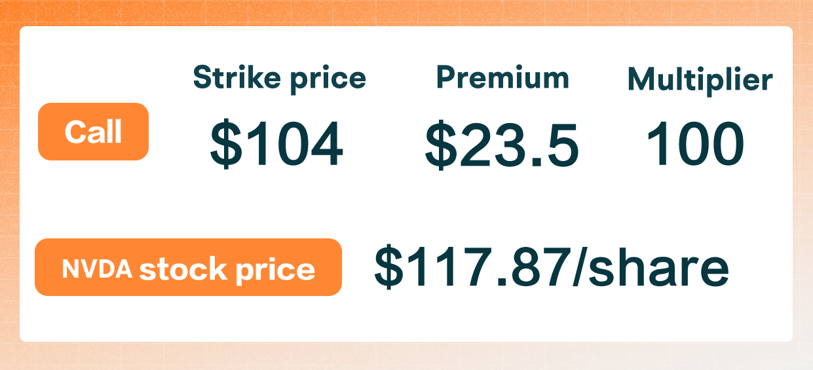Click the word NVDA in orange badge
The height and width of the screenshot is (370, 813).
pos(97,269)
